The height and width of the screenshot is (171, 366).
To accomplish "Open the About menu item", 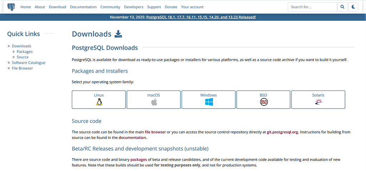I will (40, 7).
